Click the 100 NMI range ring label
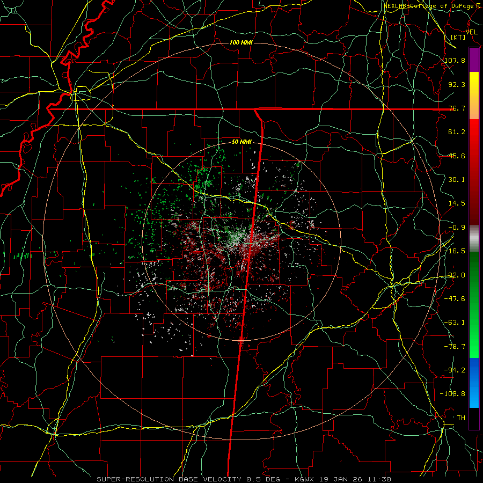 pyautogui.click(x=241, y=42)
